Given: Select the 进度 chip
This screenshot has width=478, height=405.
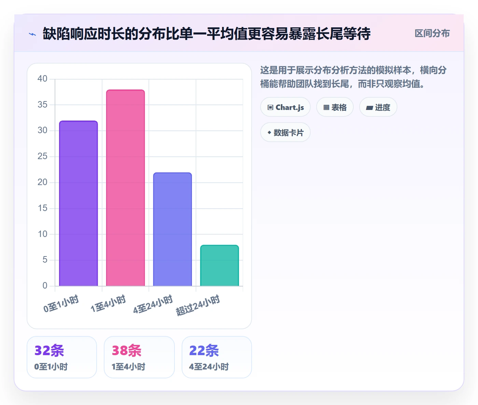Looking at the screenshot, I should [378, 107].
